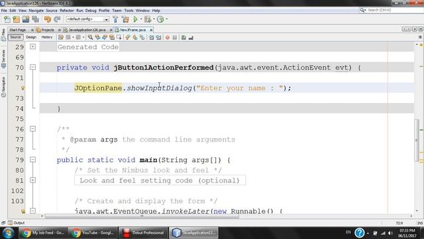
Task: Click the New File toolbar icon
Action: (7, 19)
